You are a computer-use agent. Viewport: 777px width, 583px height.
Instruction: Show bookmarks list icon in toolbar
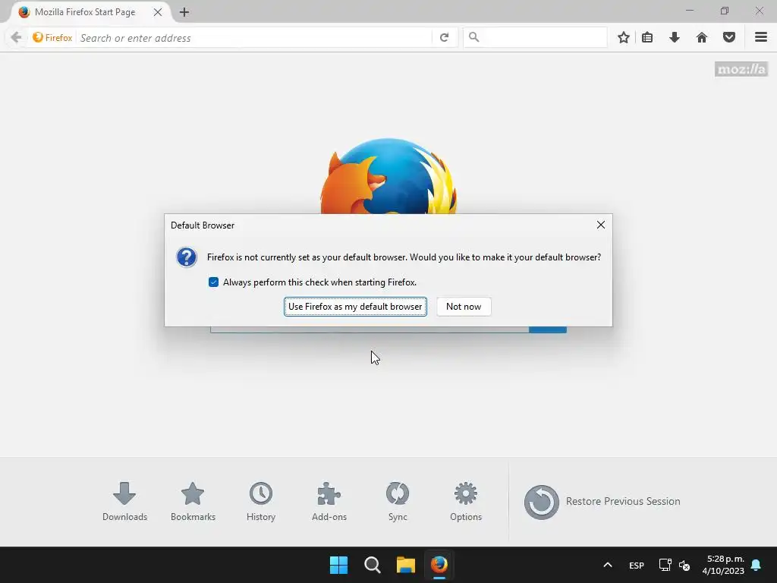[x=647, y=37]
